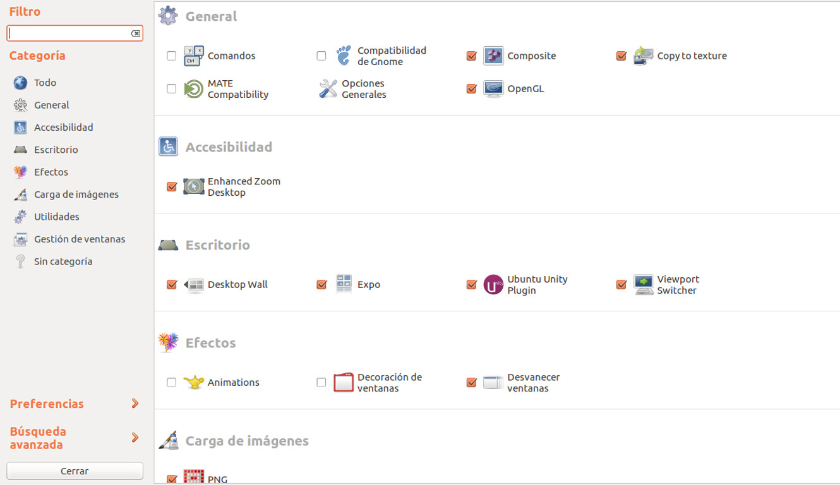Image resolution: width=840 pixels, height=485 pixels.
Task: Select the Gestión de ventanas category
Action: [x=79, y=239]
